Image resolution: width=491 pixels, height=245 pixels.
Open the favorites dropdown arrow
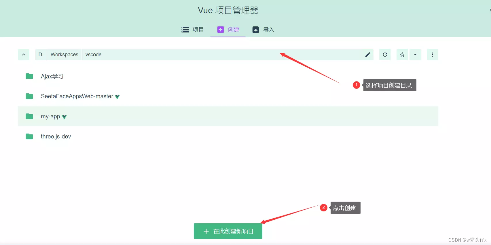pos(415,55)
